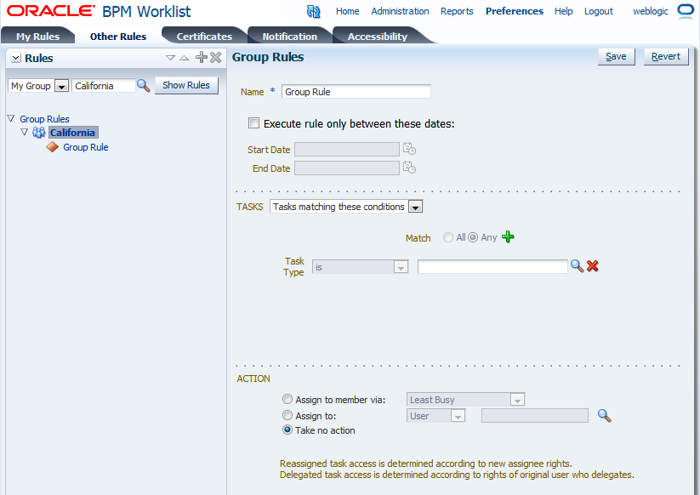Open the Assign to user search magnifier

[x=604, y=416]
